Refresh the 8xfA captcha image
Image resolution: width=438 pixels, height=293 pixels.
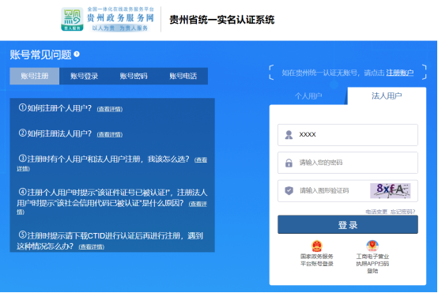coord(391,191)
